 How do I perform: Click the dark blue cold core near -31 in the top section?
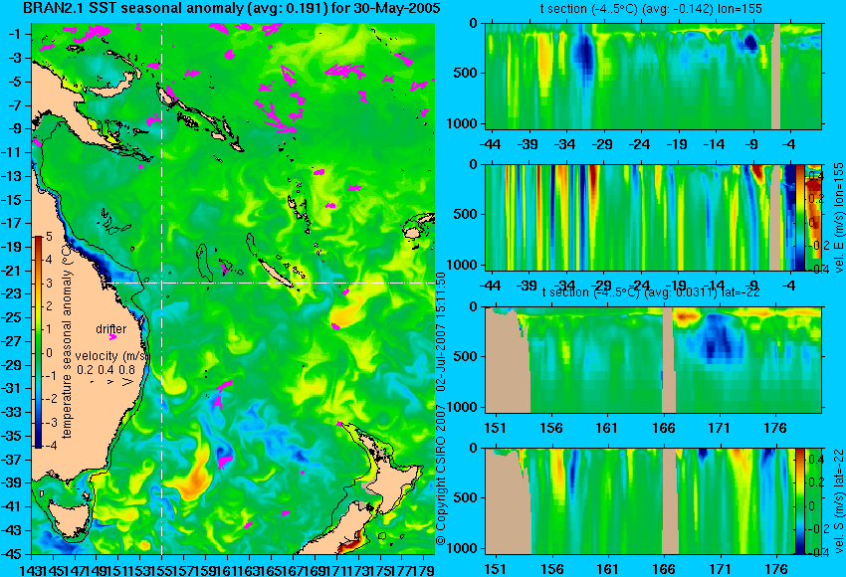(585, 54)
